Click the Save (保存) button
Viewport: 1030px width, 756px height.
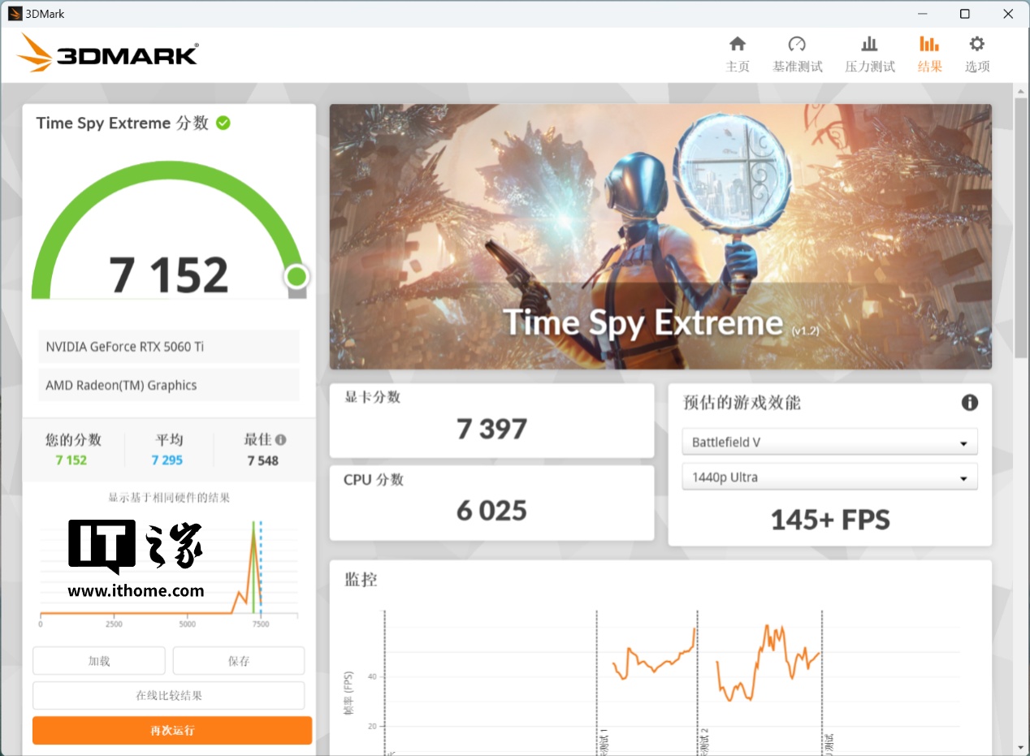(x=239, y=661)
